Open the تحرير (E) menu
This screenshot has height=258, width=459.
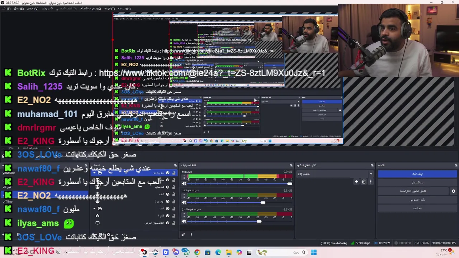coord(19,9)
